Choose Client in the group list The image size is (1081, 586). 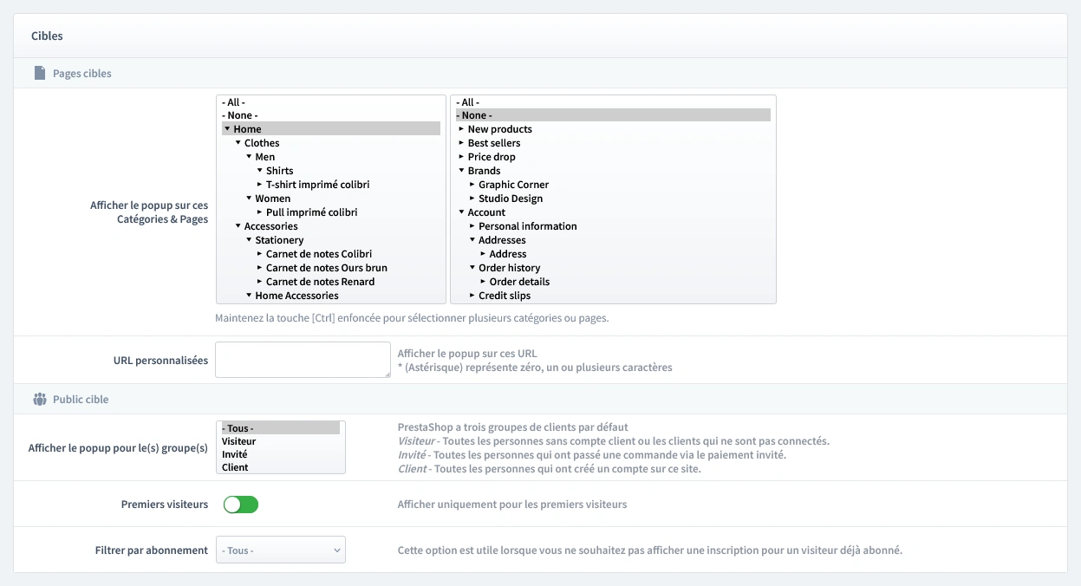[x=235, y=467]
